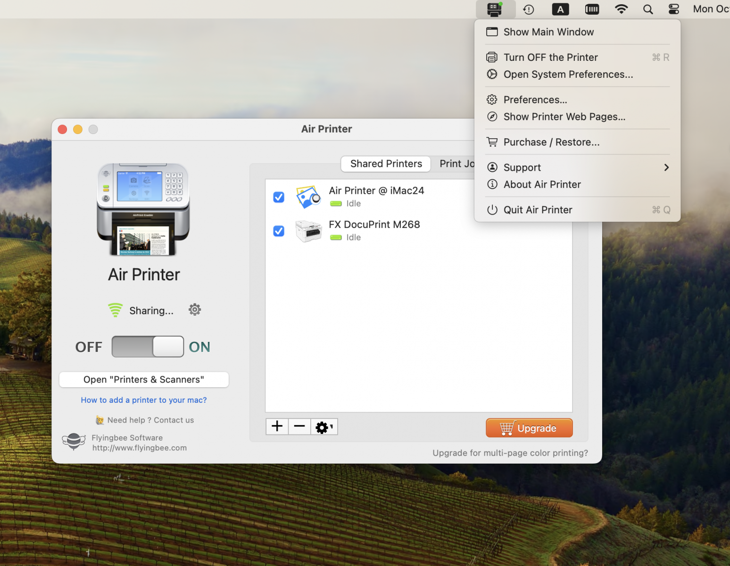The image size is (730, 566).
Task: Open About Air Printer menu item
Action: (577, 184)
